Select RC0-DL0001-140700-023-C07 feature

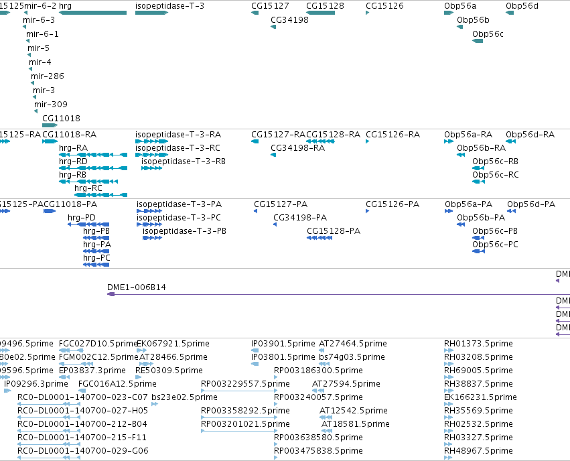49,404
